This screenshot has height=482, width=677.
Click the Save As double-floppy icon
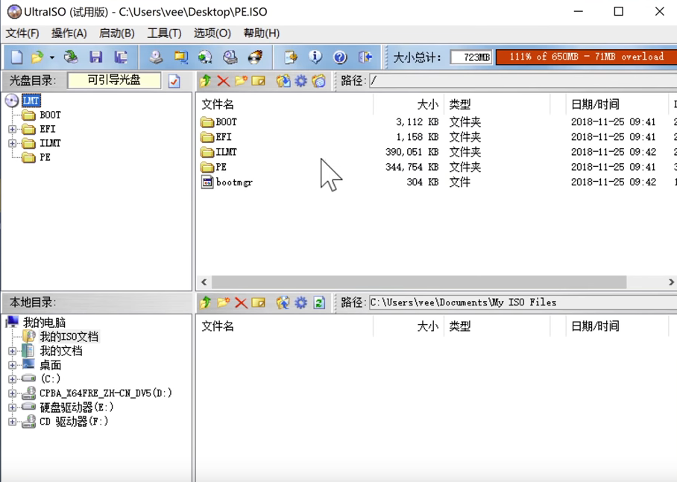121,57
